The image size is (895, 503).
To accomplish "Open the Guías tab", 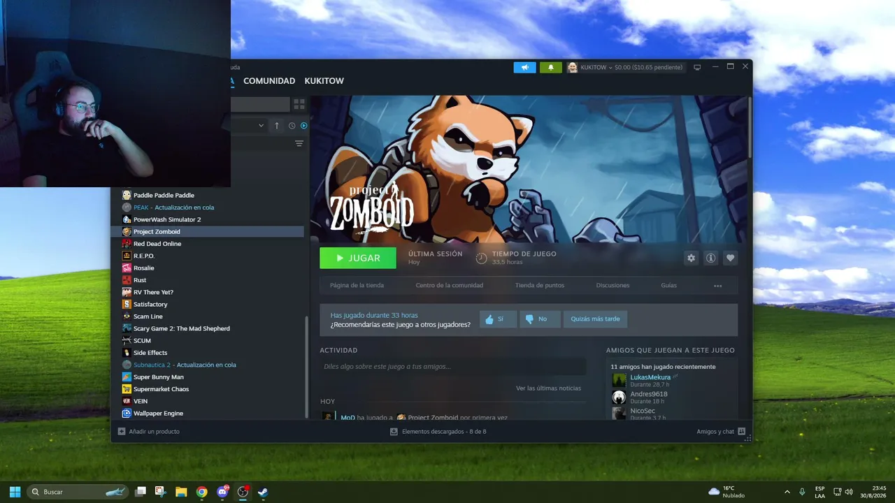I will [669, 286].
